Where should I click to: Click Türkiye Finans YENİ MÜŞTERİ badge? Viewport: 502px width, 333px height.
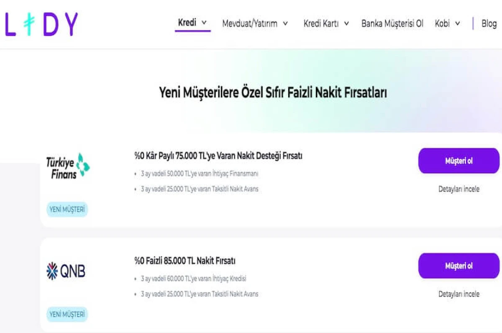pyautogui.click(x=67, y=210)
